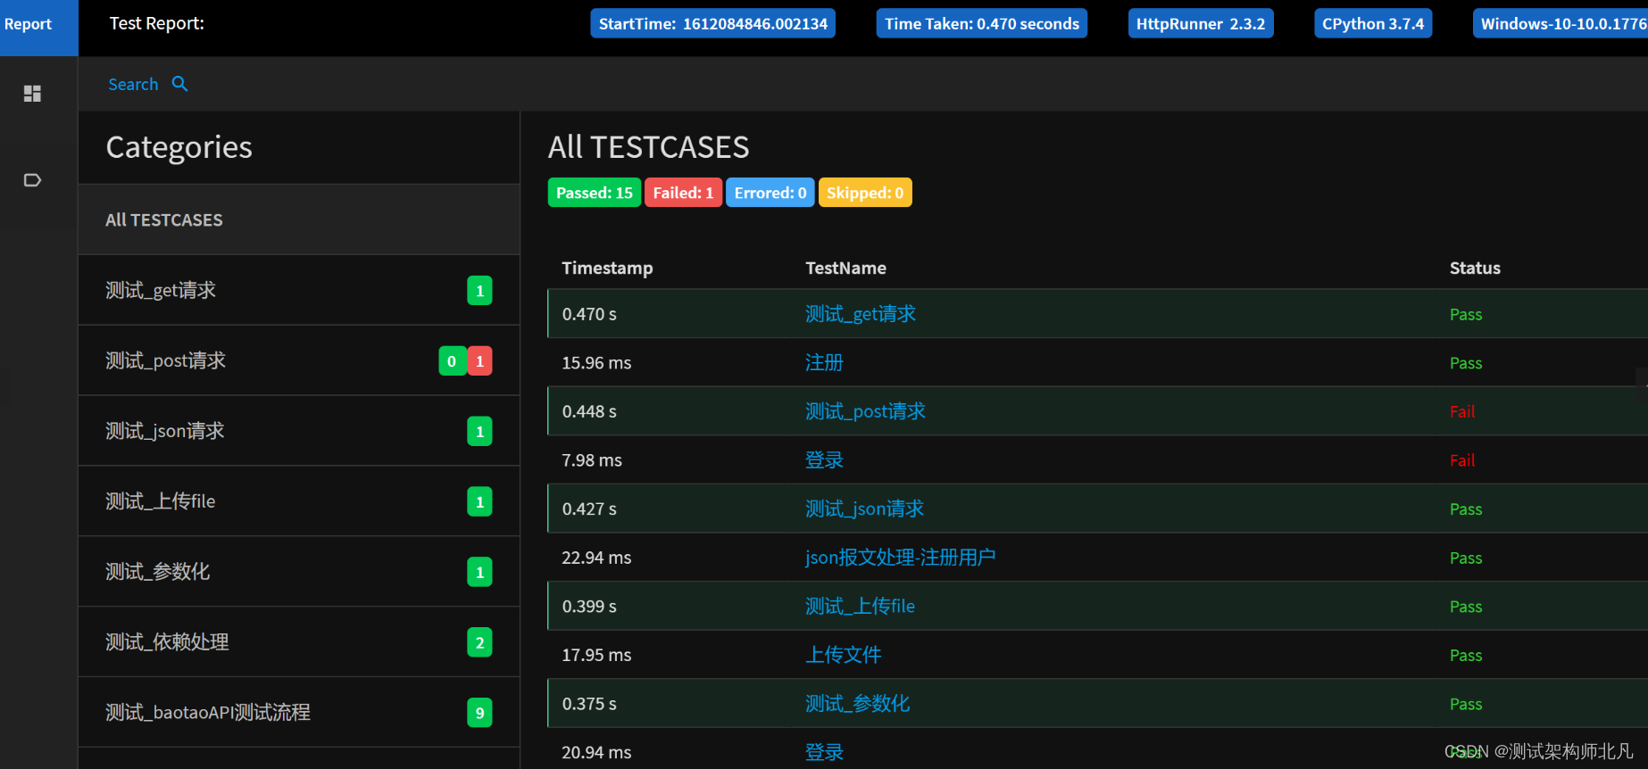Click the green Passed: 15 badge
This screenshot has height=769, width=1648.
click(x=595, y=193)
